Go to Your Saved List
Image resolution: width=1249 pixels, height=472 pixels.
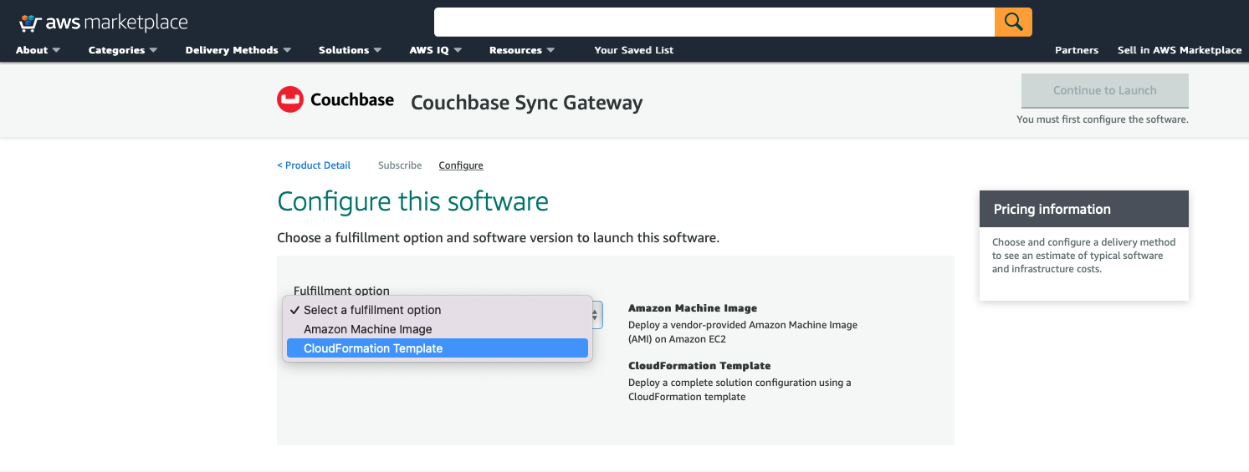click(634, 50)
